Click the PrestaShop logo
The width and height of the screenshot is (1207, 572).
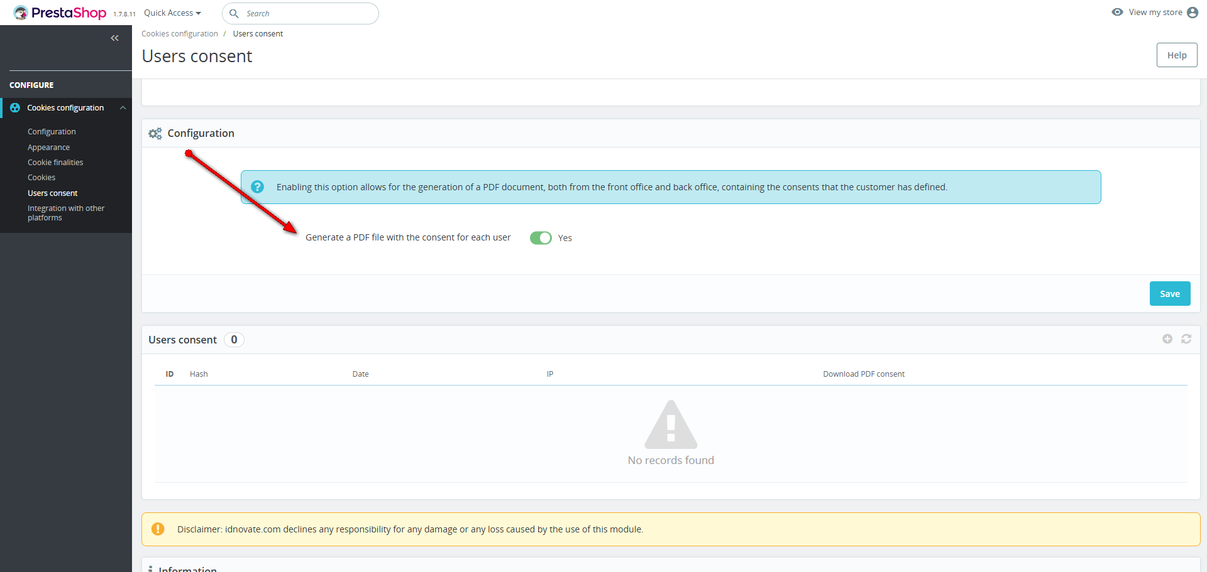click(x=60, y=13)
